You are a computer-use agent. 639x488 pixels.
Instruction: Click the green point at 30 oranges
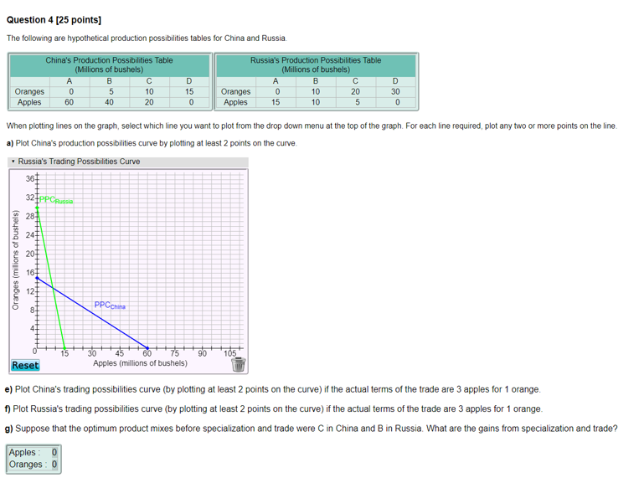pos(37,208)
